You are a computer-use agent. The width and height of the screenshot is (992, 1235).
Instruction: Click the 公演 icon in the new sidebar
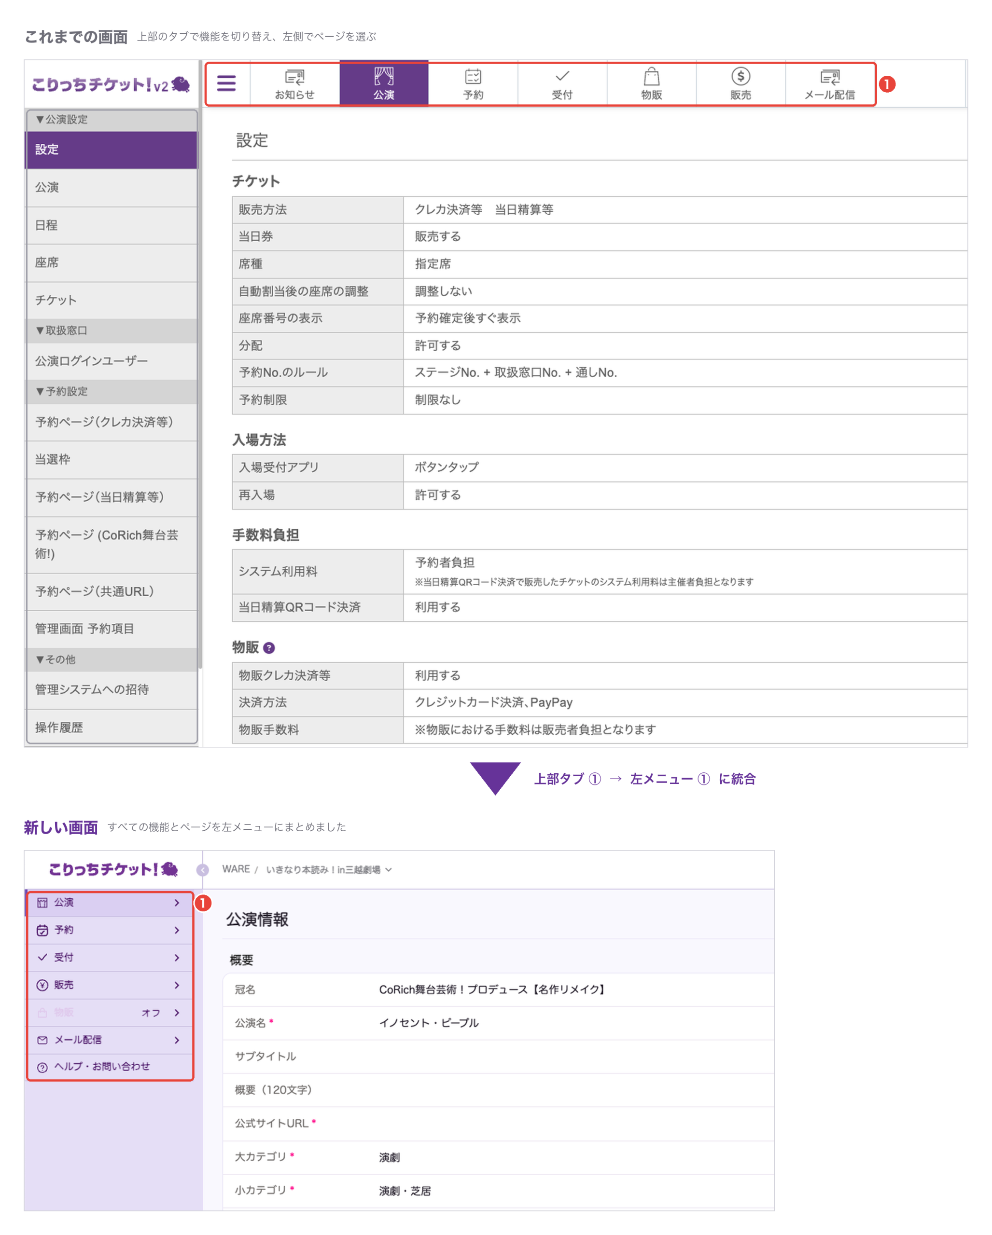tap(42, 903)
